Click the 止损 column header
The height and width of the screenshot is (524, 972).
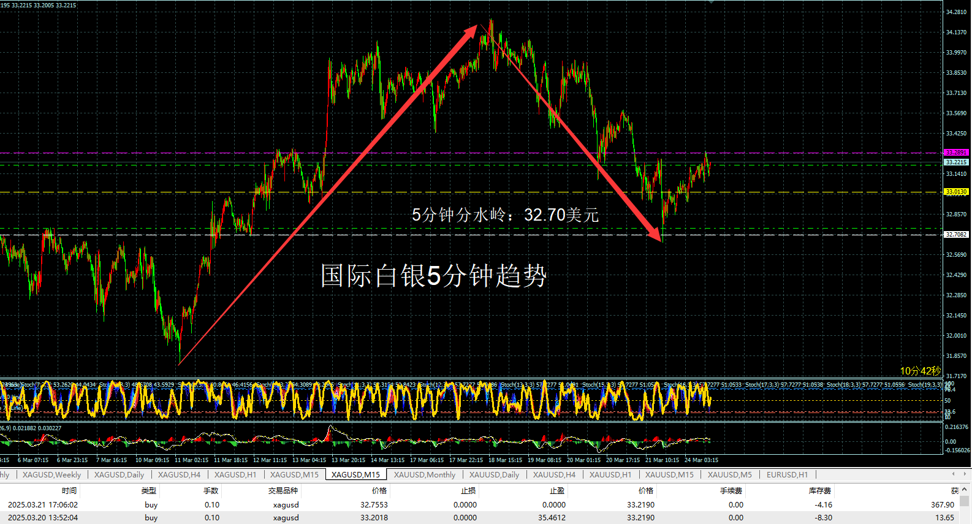click(x=468, y=491)
